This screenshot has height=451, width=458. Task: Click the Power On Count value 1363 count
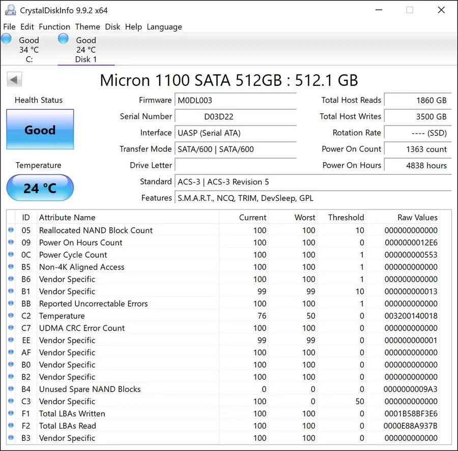pyautogui.click(x=418, y=149)
